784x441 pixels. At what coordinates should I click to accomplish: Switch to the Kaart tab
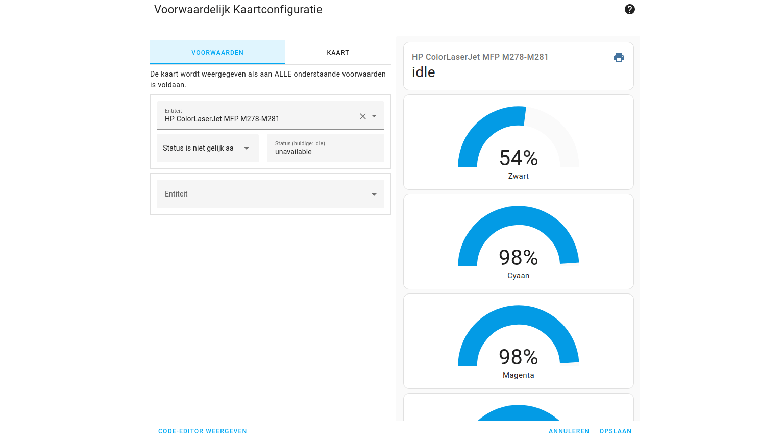pyautogui.click(x=338, y=52)
